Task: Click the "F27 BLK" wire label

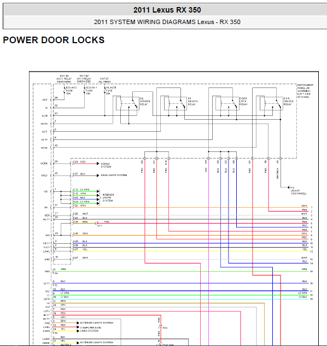Action: (79, 174)
